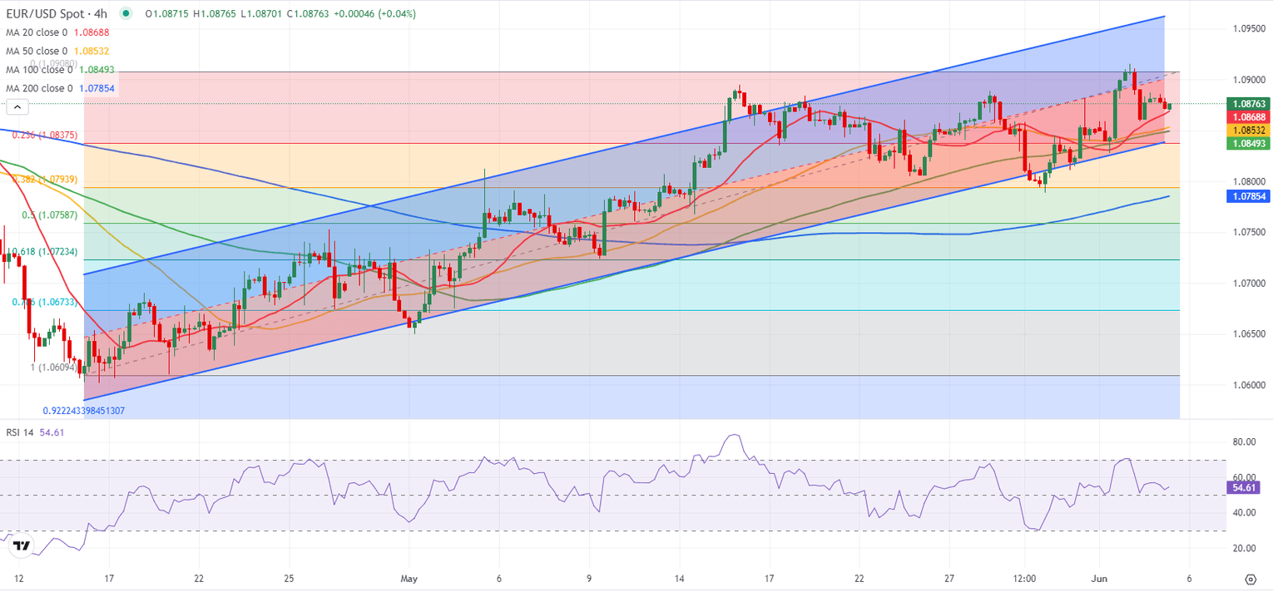The image size is (1278, 592).
Task: Click the 9 date label on time axis
Action: click(x=589, y=578)
